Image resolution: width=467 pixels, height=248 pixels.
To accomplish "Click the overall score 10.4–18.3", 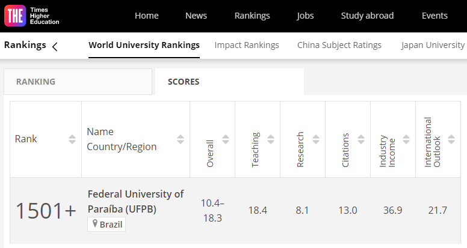I will point(212,211).
